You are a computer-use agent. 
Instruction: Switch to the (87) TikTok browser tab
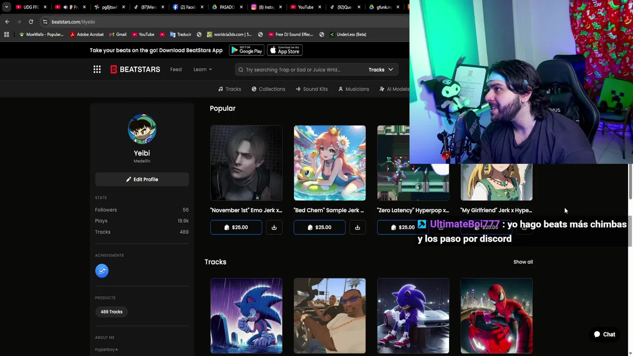(x=148, y=7)
